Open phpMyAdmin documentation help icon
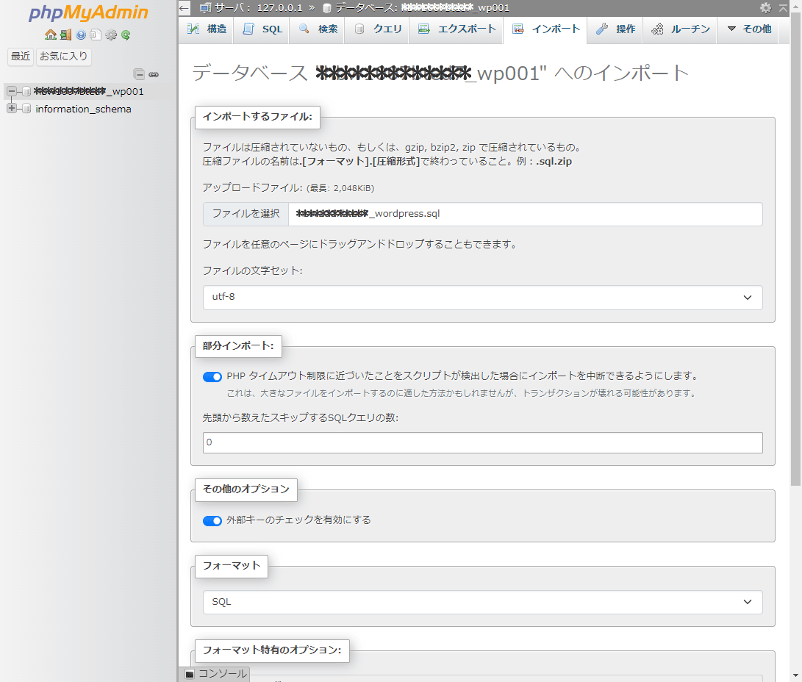 click(81, 35)
